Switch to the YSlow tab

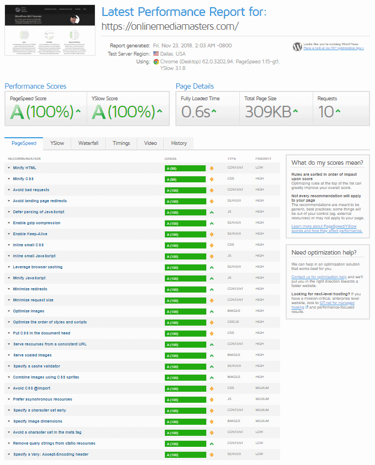(57, 143)
